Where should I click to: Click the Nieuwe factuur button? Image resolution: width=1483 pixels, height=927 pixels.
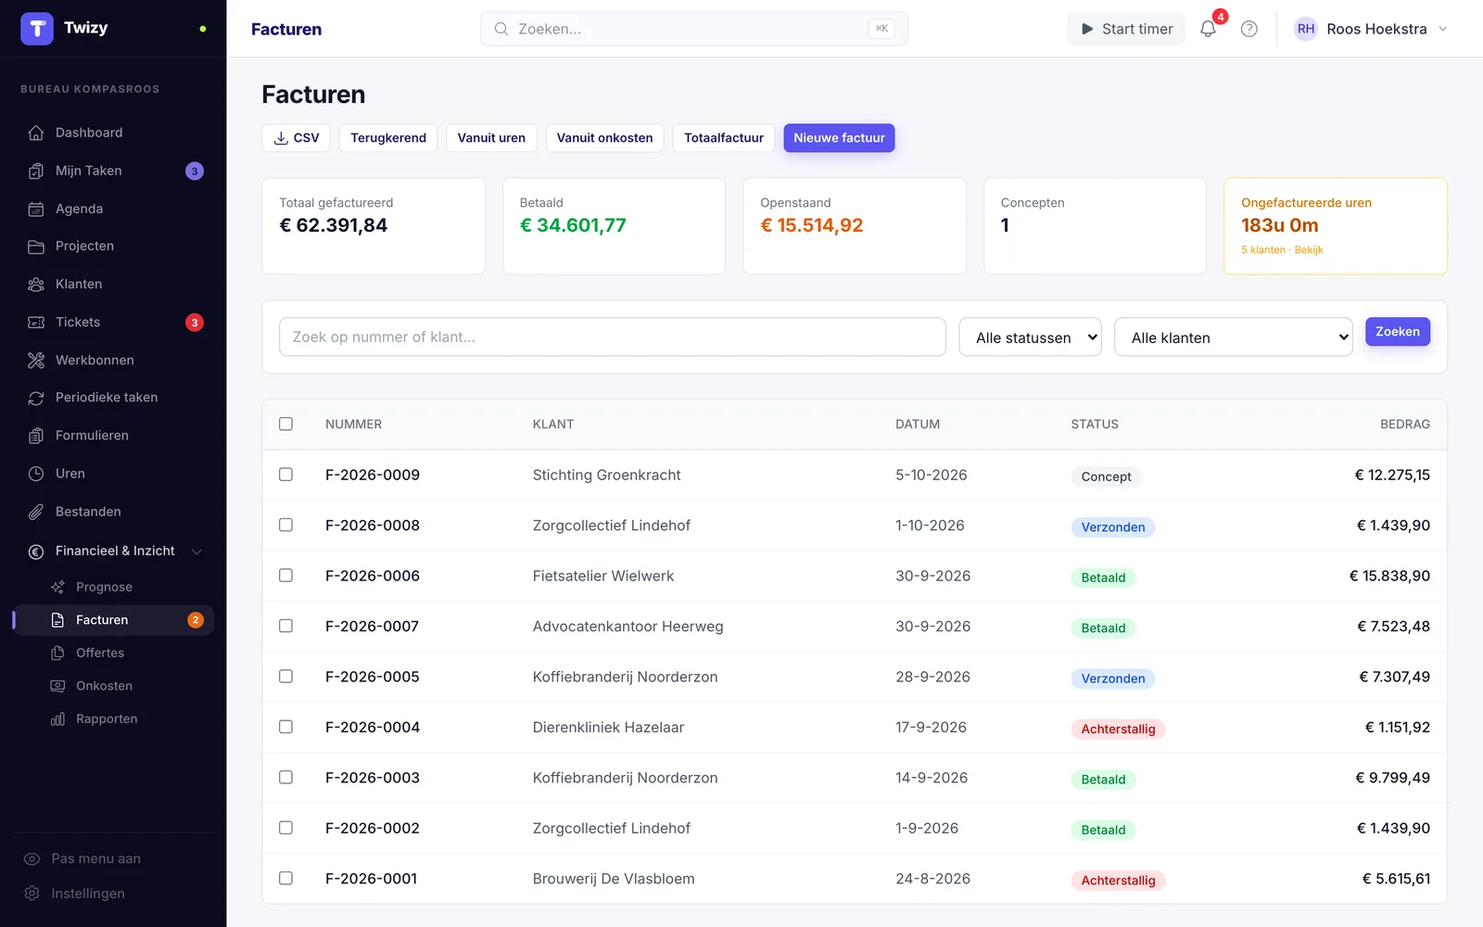tap(839, 138)
